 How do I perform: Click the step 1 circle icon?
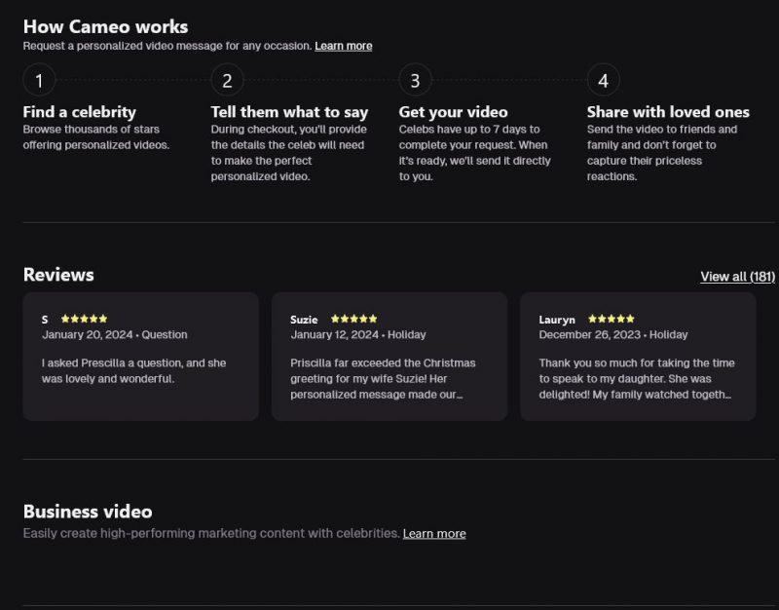point(39,80)
